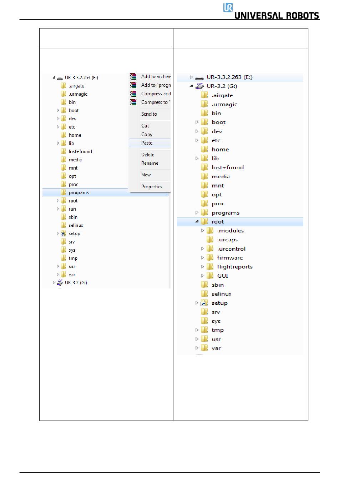Select the .urcontrol folder label

click(x=231, y=249)
